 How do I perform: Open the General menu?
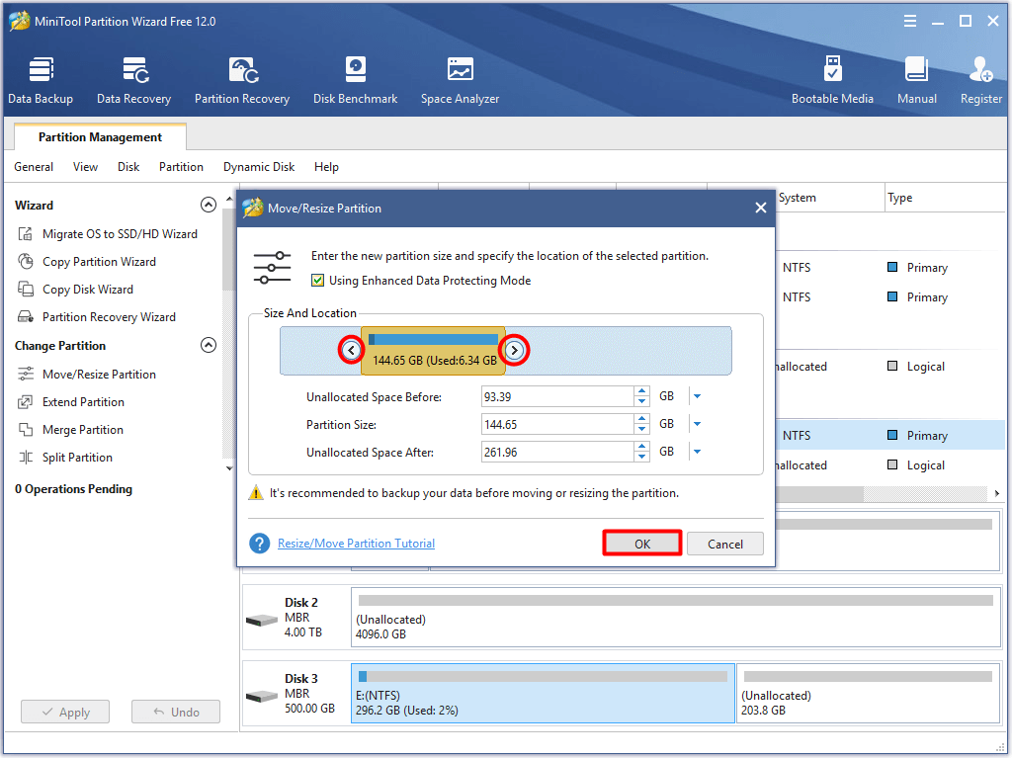coord(34,167)
